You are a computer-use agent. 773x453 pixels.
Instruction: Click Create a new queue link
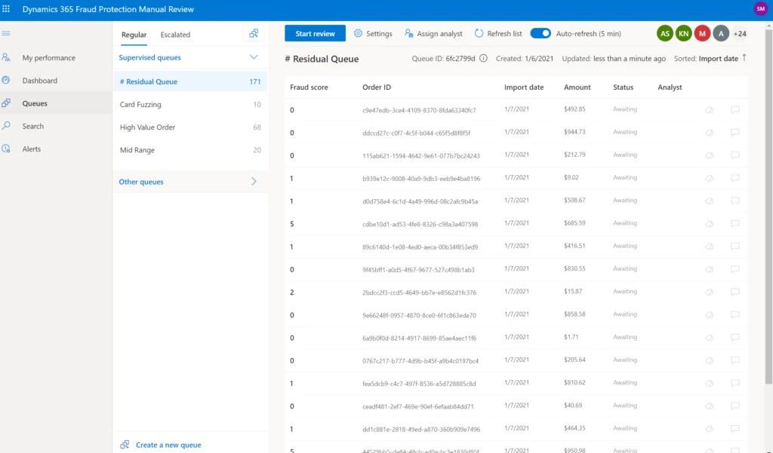[x=168, y=445]
